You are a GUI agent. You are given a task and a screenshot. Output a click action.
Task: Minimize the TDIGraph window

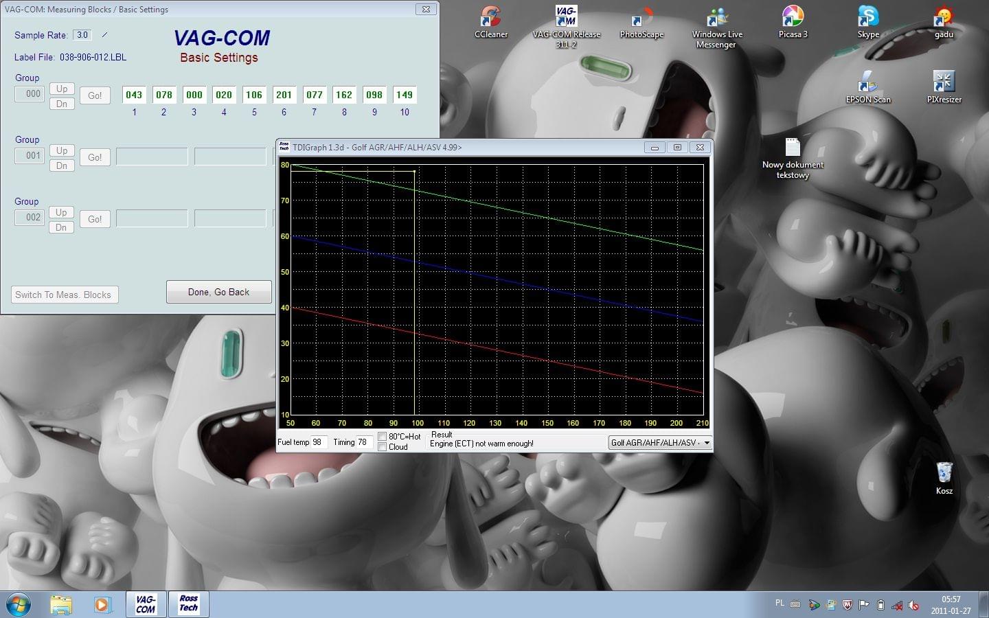pos(655,147)
